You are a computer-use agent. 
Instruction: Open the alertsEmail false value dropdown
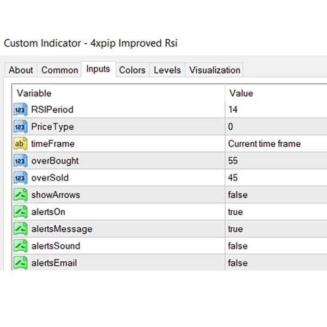click(238, 263)
